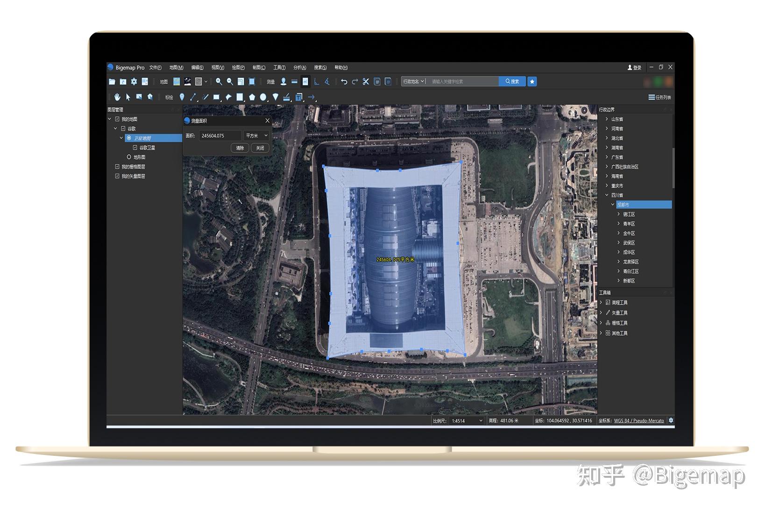Screen dimensions: 765x510
Task: Click the 清除 button in measure dialog
Action: 240,148
